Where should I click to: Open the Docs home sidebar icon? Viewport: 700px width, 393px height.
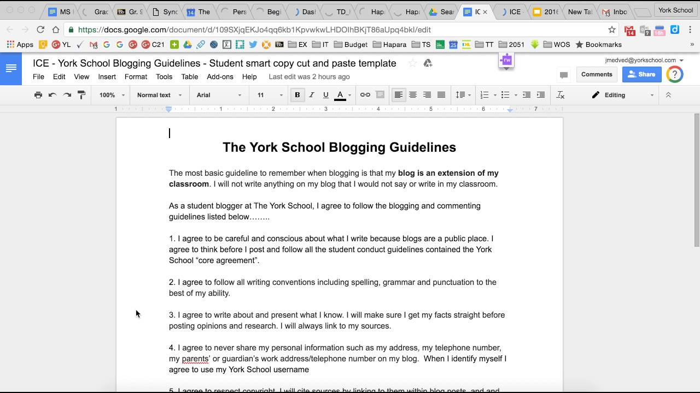(11, 69)
